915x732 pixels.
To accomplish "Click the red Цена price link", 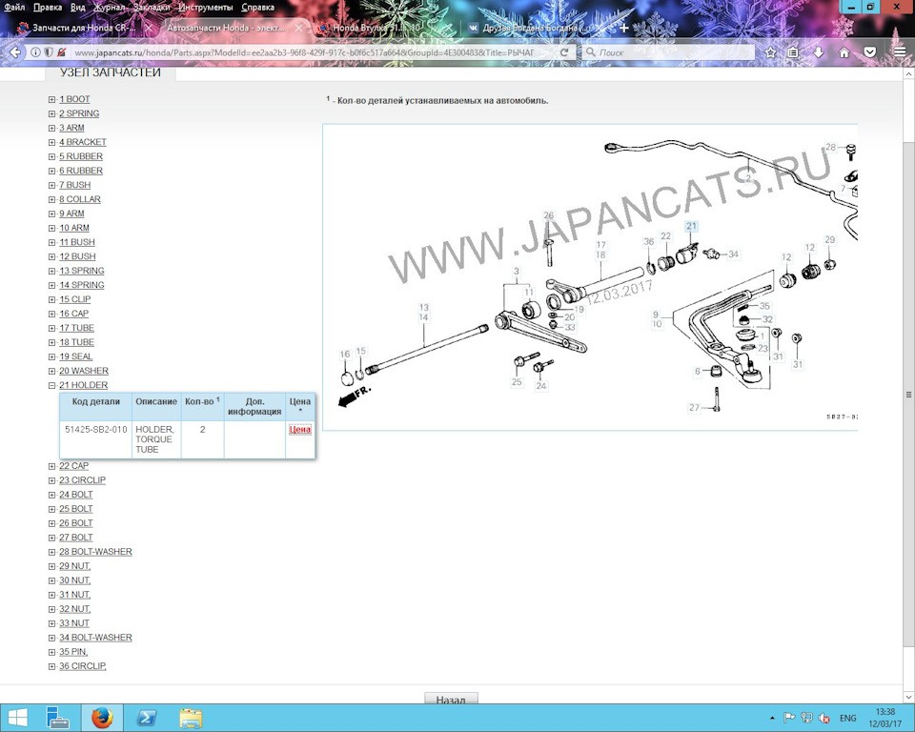I will [300, 430].
